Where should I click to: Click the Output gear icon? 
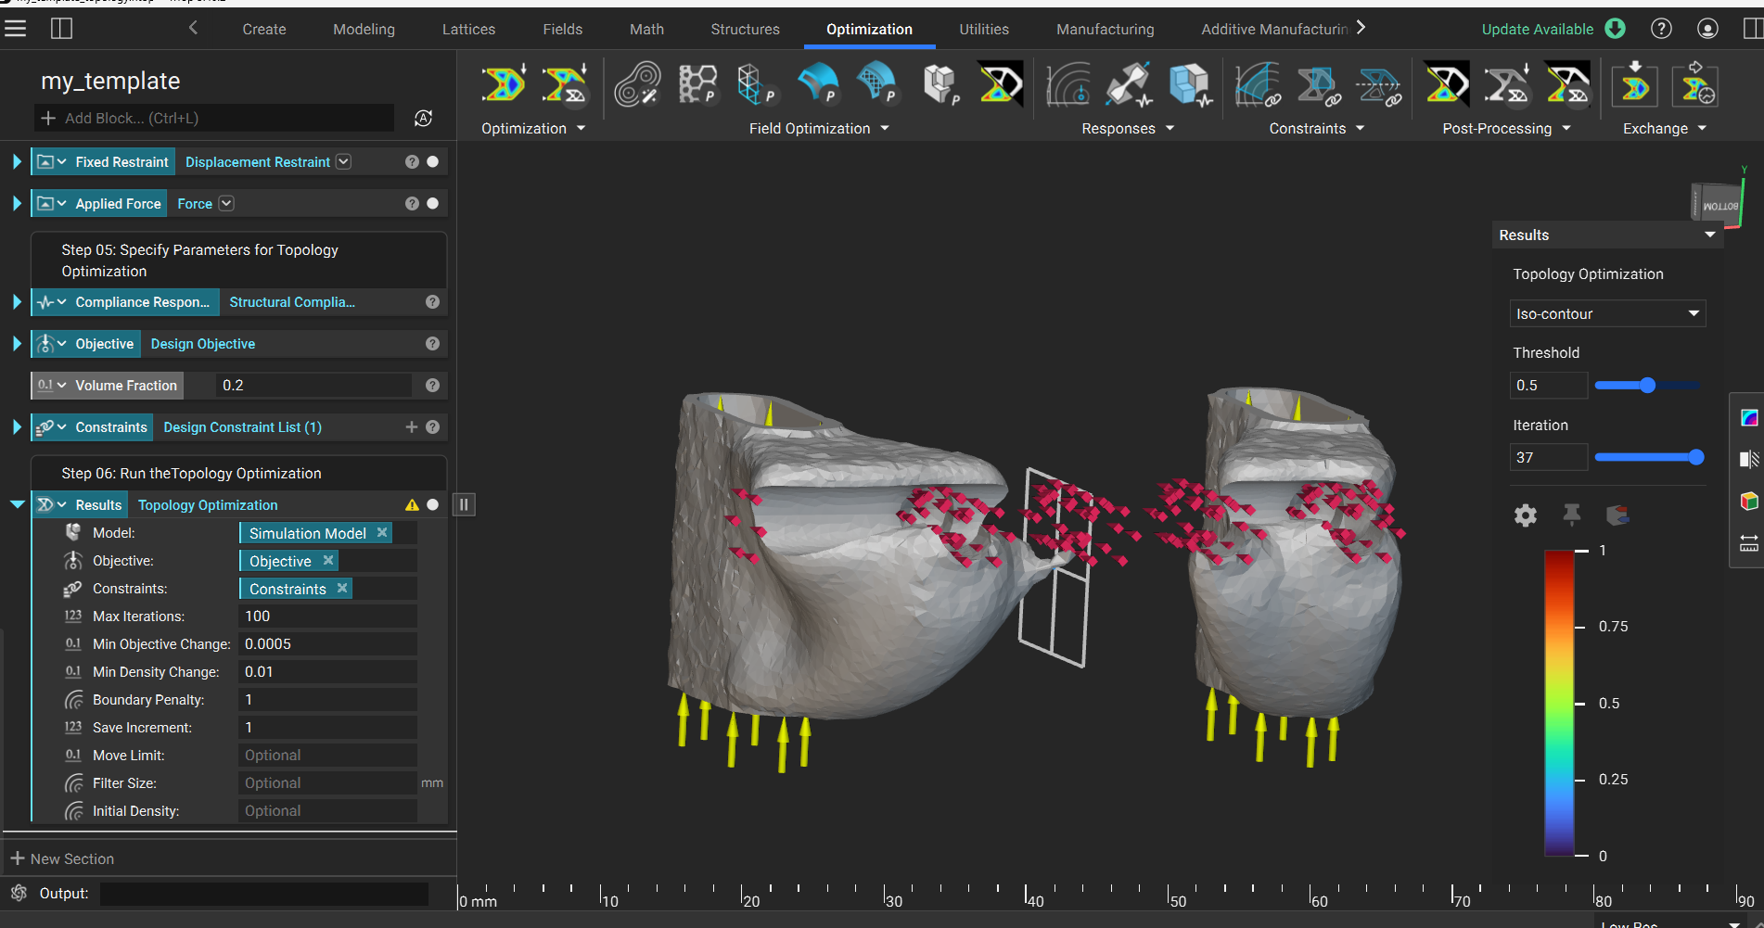[x=19, y=893]
